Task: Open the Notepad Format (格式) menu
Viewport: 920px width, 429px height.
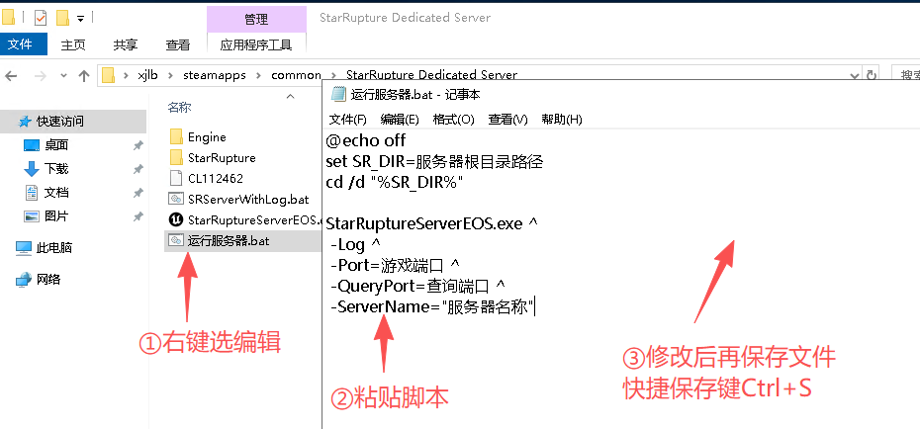Action: pyautogui.click(x=453, y=119)
